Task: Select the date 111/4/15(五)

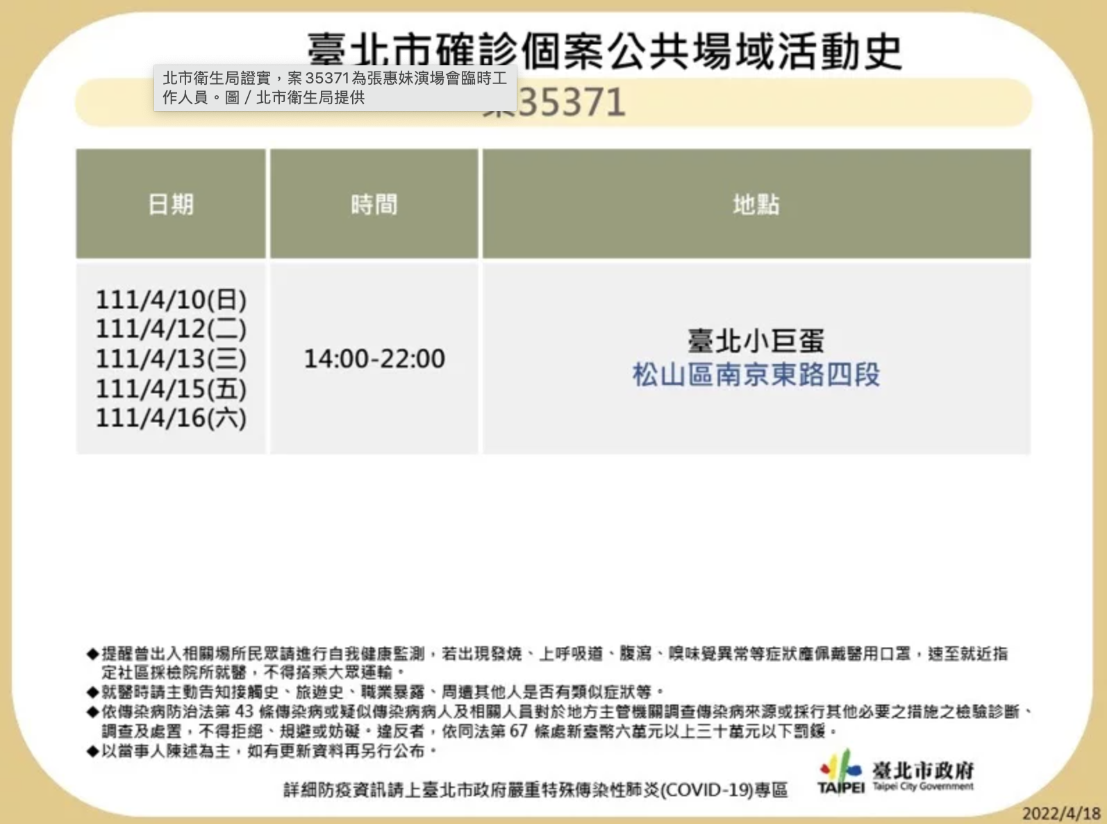Action: coord(171,388)
